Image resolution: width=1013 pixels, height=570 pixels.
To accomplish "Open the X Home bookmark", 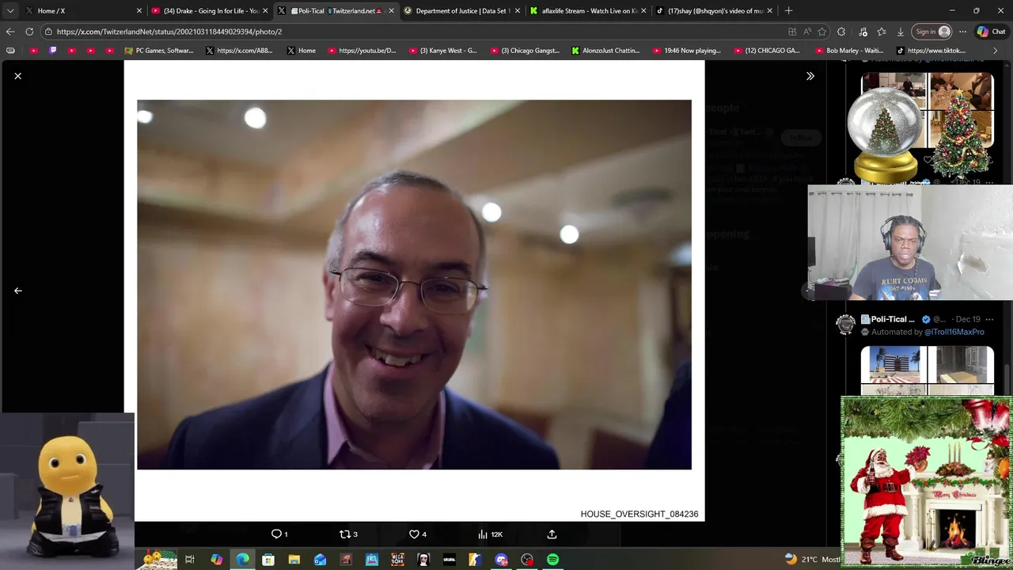I will click(x=301, y=51).
